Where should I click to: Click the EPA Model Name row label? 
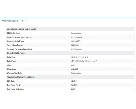pos(14,33)
